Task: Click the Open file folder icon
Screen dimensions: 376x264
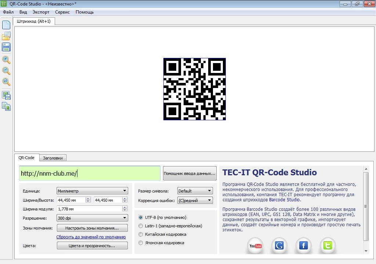Action: (x=6, y=36)
